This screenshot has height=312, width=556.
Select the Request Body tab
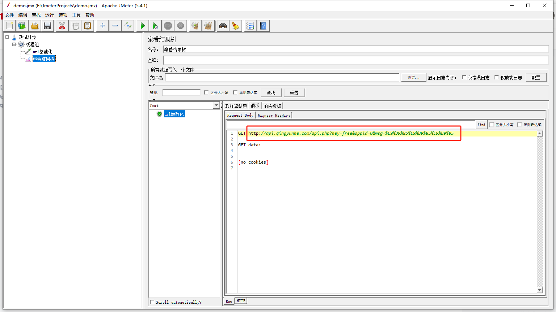pos(240,115)
